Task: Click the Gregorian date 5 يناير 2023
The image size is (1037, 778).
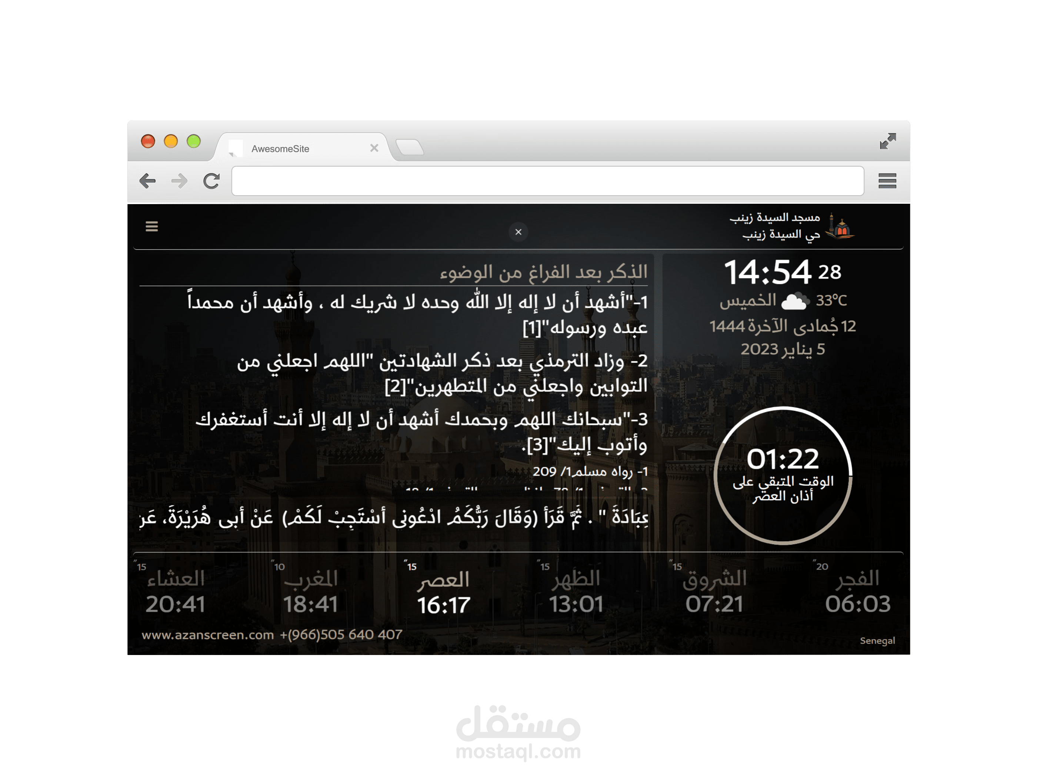Action: pyautogui.click(x=783, y=349)
